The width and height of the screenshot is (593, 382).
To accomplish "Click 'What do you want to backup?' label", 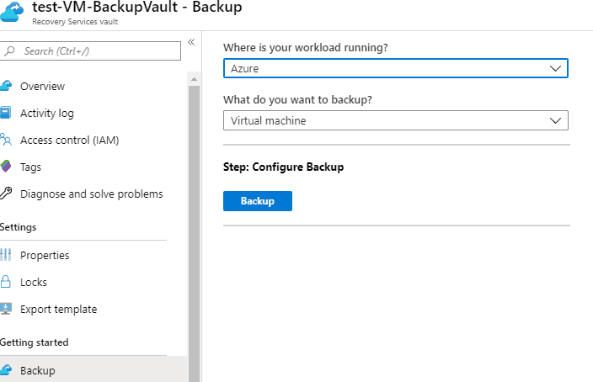I will pyautogui.click(x=297, y=100).
